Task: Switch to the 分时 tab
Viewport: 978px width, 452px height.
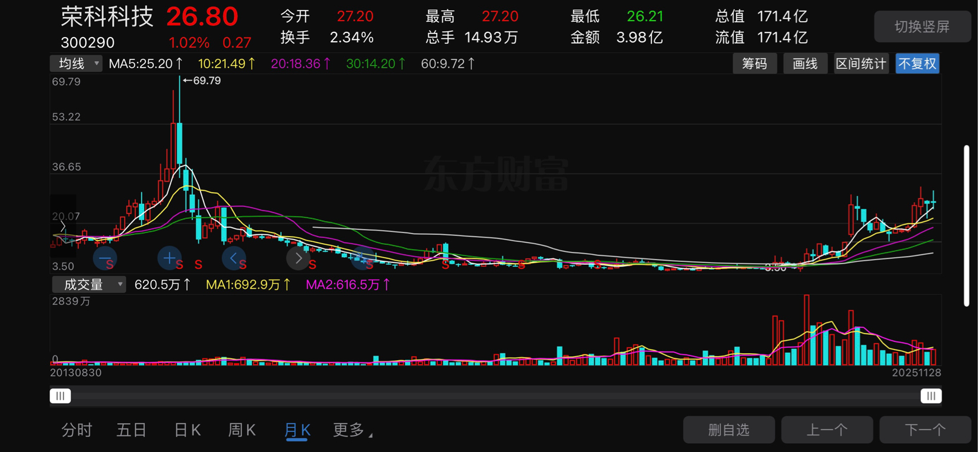Action: [x=77, y=430]
